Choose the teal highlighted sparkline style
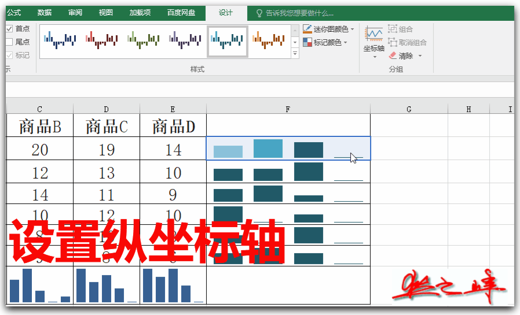 228,42
